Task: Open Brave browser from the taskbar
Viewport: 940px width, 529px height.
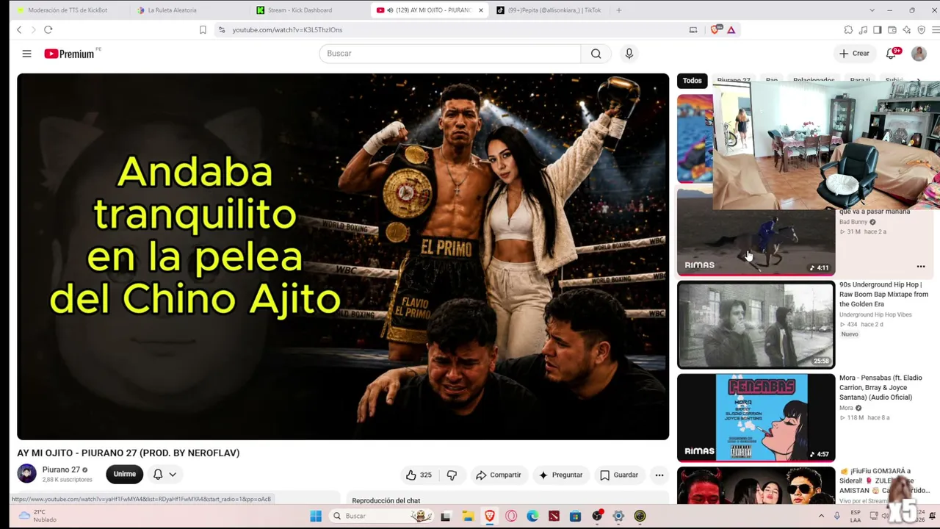Action: click(489, 516)
